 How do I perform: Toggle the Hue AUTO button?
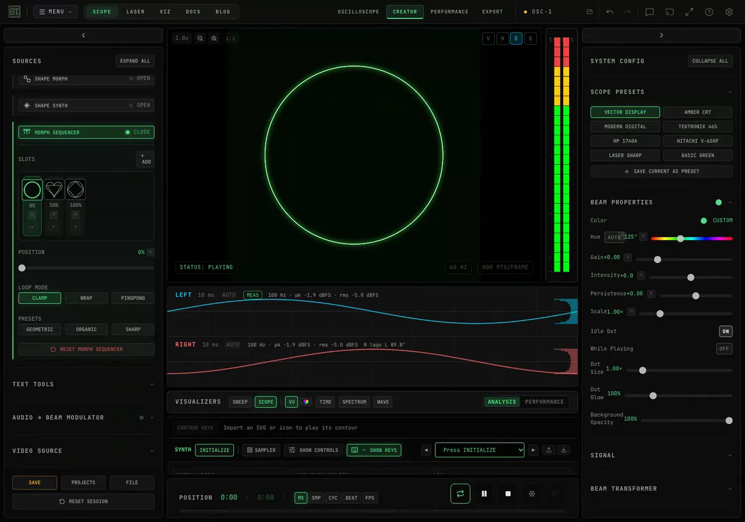click(x=614, y=238)
